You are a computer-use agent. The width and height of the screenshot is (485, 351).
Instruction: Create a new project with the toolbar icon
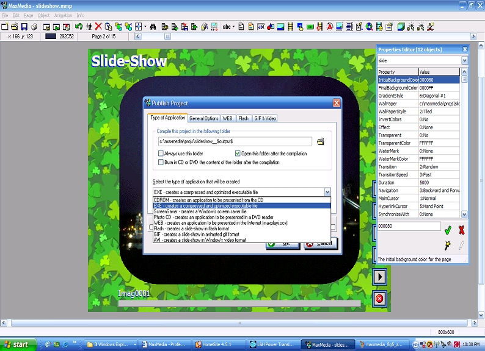point(5,27)
